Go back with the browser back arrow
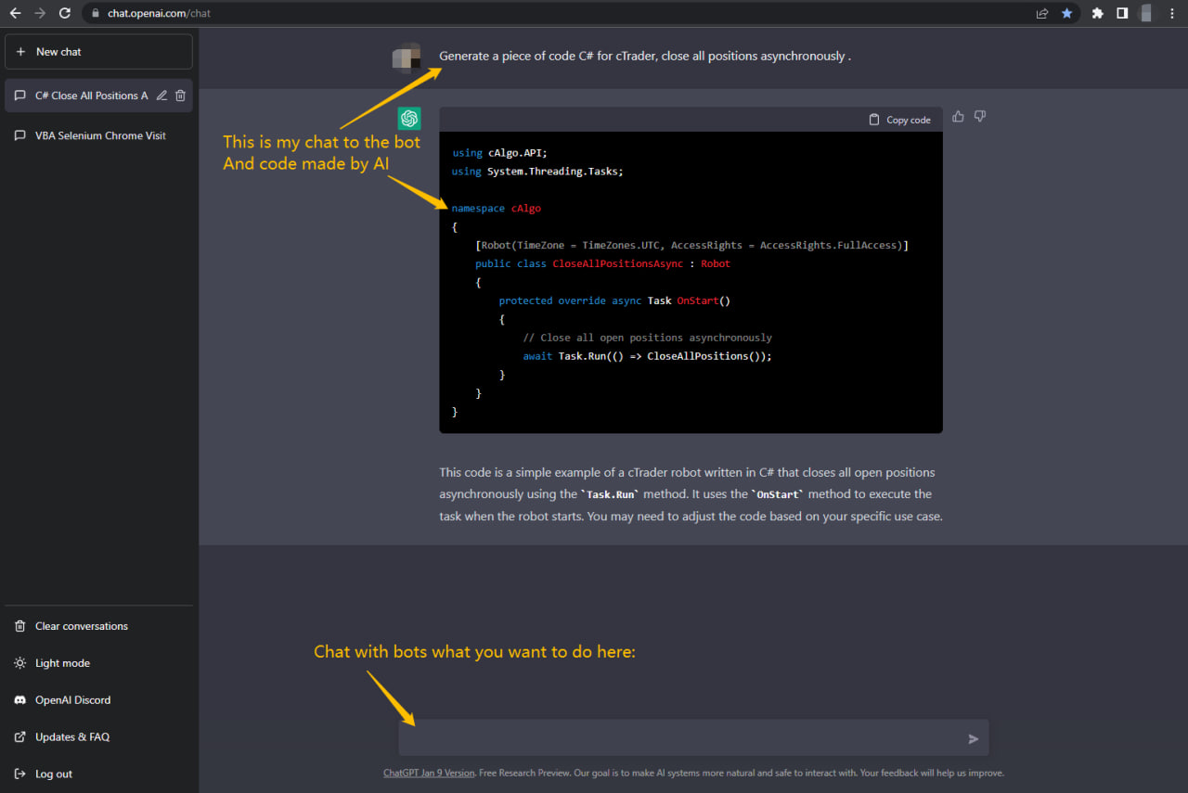Viewport: 1188px width, 793px height. [15, 14]
